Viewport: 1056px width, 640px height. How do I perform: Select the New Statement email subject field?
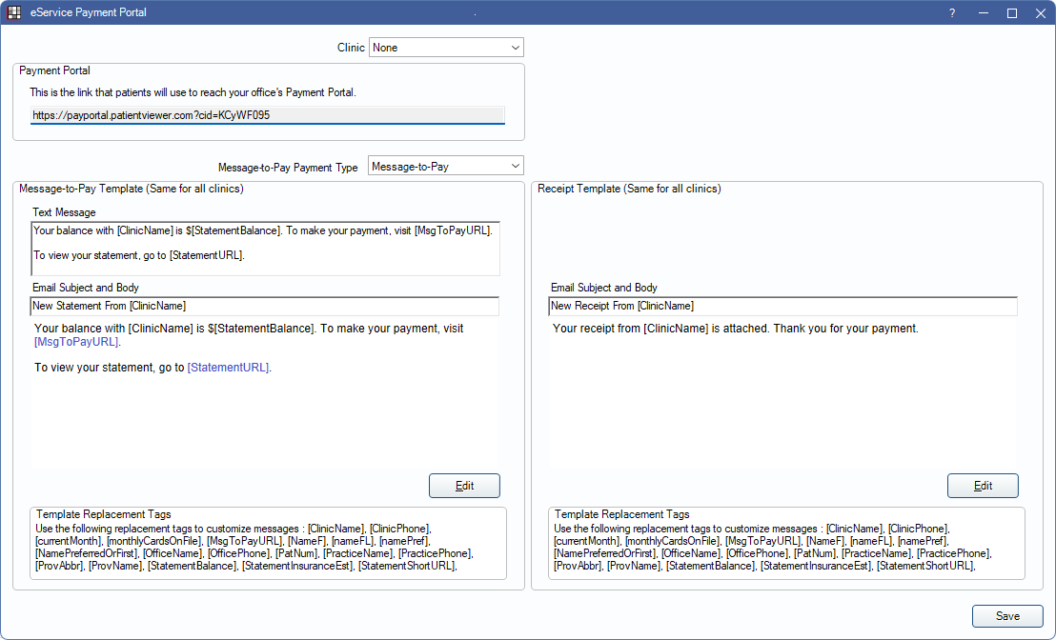point(264,306)
